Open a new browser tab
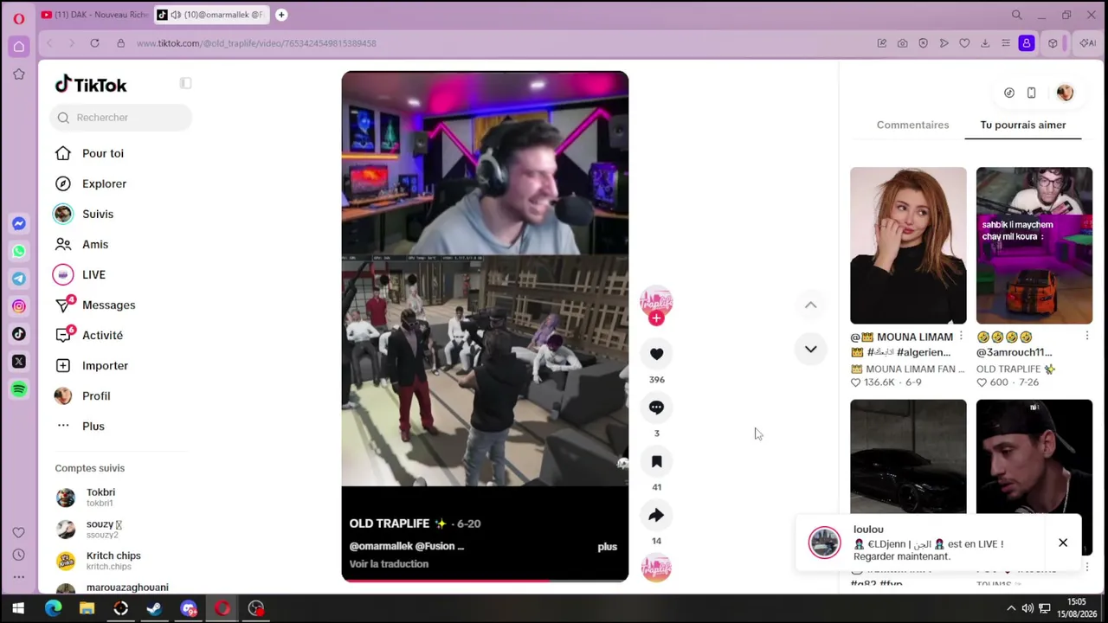1108x623 pixels. (x=281, y=15)
